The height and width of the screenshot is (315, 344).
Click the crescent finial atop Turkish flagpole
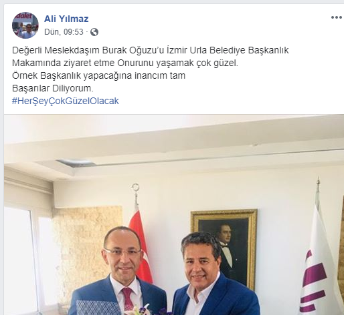pyautogui.click(x=135, y=188)
